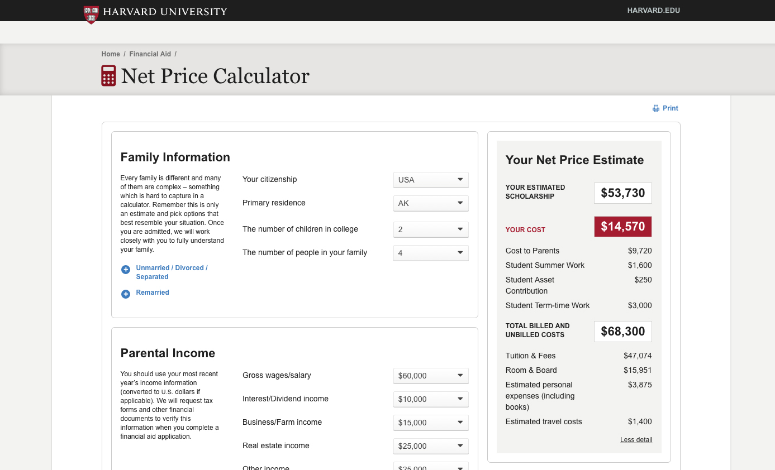Click the Student Asset Contribution label
The height and width of the screenshot is (470, 775).
tap(530, 286)
